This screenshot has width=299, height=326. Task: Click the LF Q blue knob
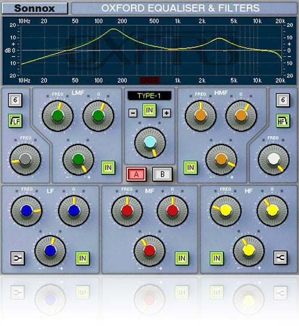tap(74, 210)
